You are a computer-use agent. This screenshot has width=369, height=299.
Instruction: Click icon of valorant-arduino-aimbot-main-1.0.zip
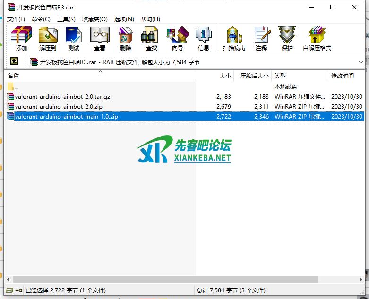(x=10, y=116)
